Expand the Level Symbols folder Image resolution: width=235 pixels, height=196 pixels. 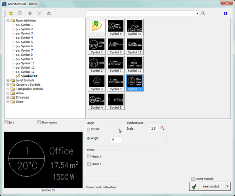(8, 80)
